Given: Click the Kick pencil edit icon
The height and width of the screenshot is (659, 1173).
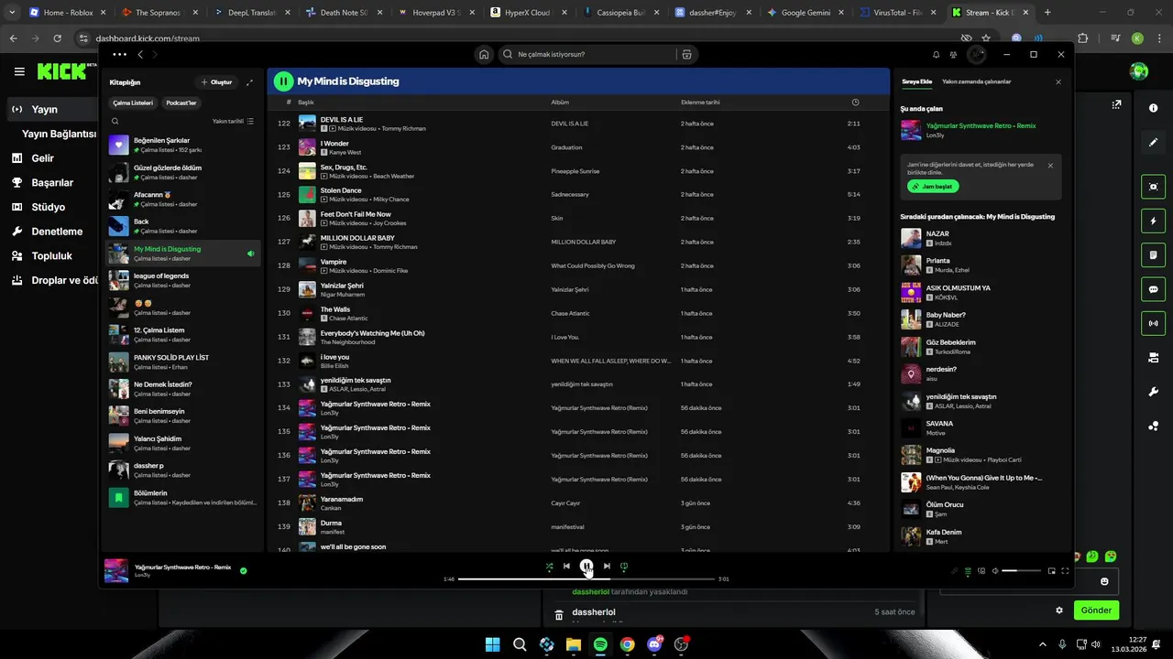Looking at the screenshot, I should pyautogui.click(x=1153, y=143).
